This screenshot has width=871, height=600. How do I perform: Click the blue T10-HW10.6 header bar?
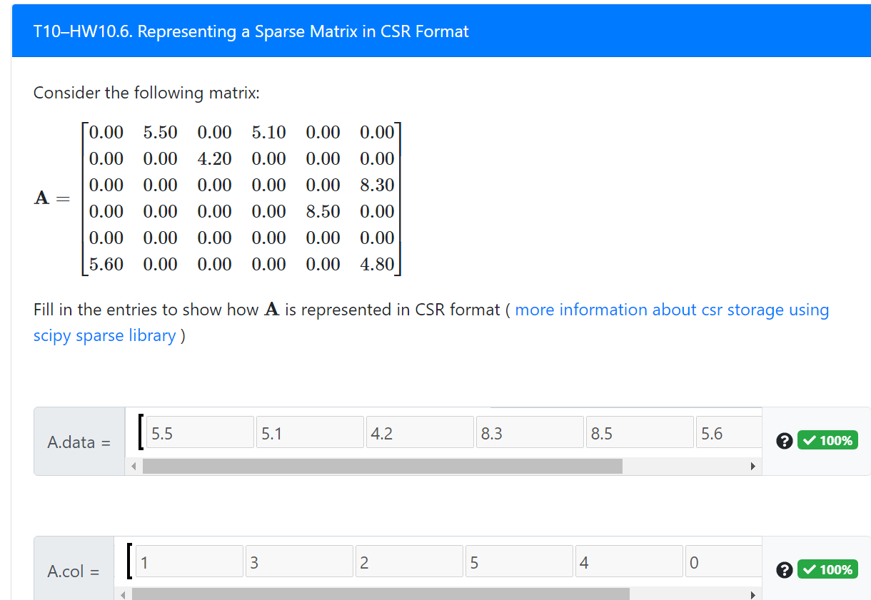pyautogui.click(x=435, y=31)
